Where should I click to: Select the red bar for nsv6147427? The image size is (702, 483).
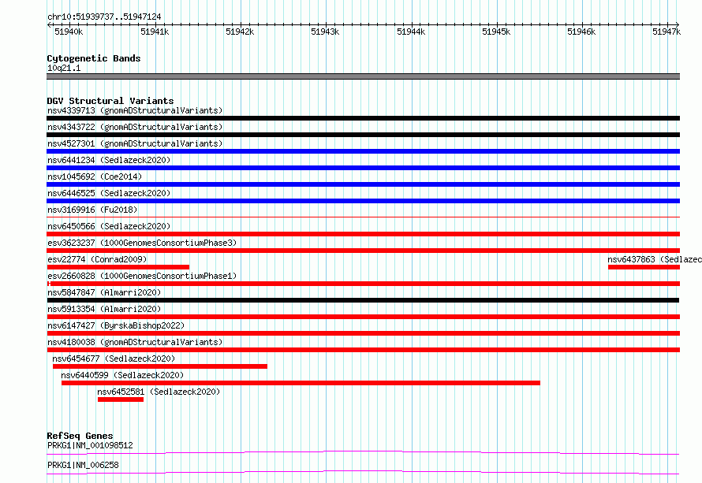(363, 333)
